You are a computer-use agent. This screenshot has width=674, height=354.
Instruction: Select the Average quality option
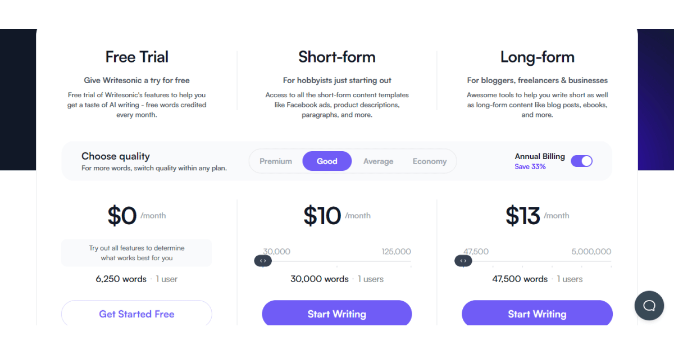coord(378,161)
